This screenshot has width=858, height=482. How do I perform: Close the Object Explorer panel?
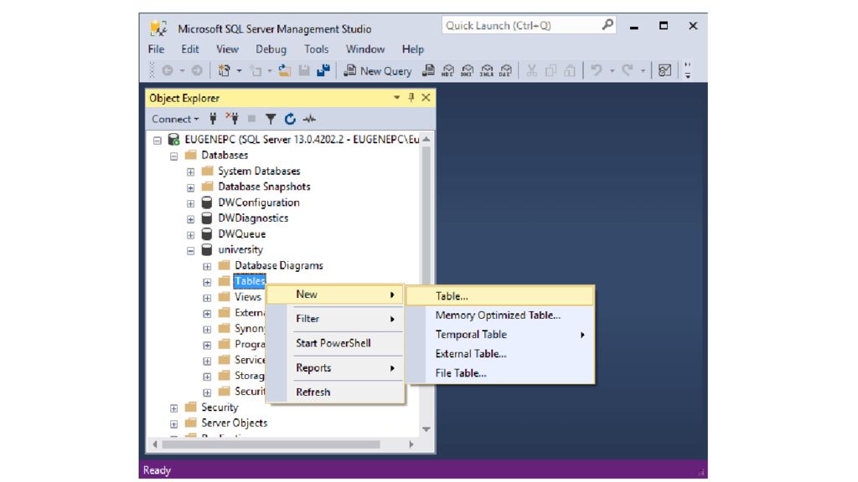click(426, 98)
